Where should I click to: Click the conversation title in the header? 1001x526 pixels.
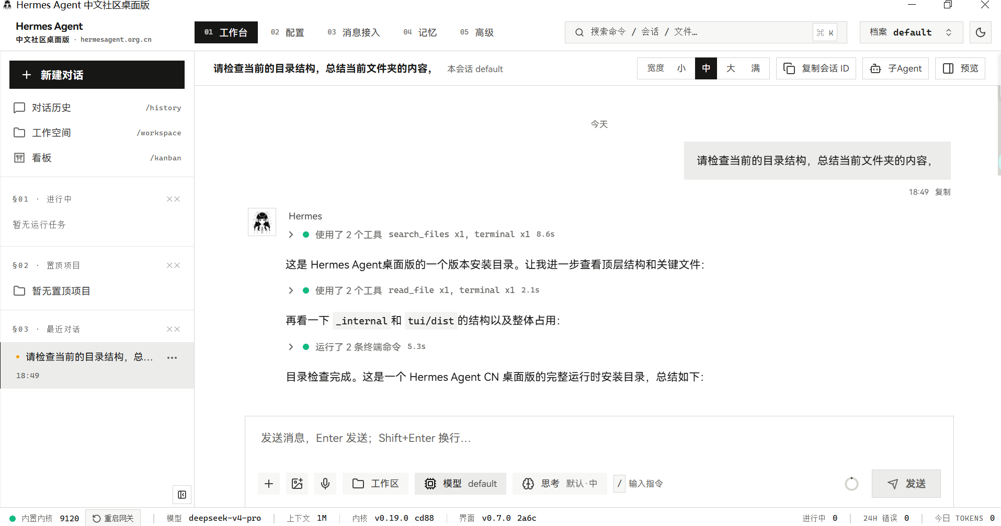pos(323,68)
